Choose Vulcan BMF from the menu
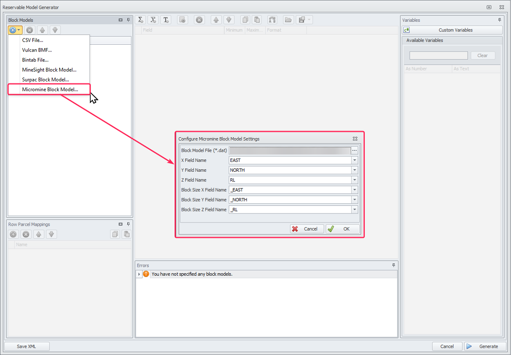Viewport: 511px width, 355px height. 37,50
